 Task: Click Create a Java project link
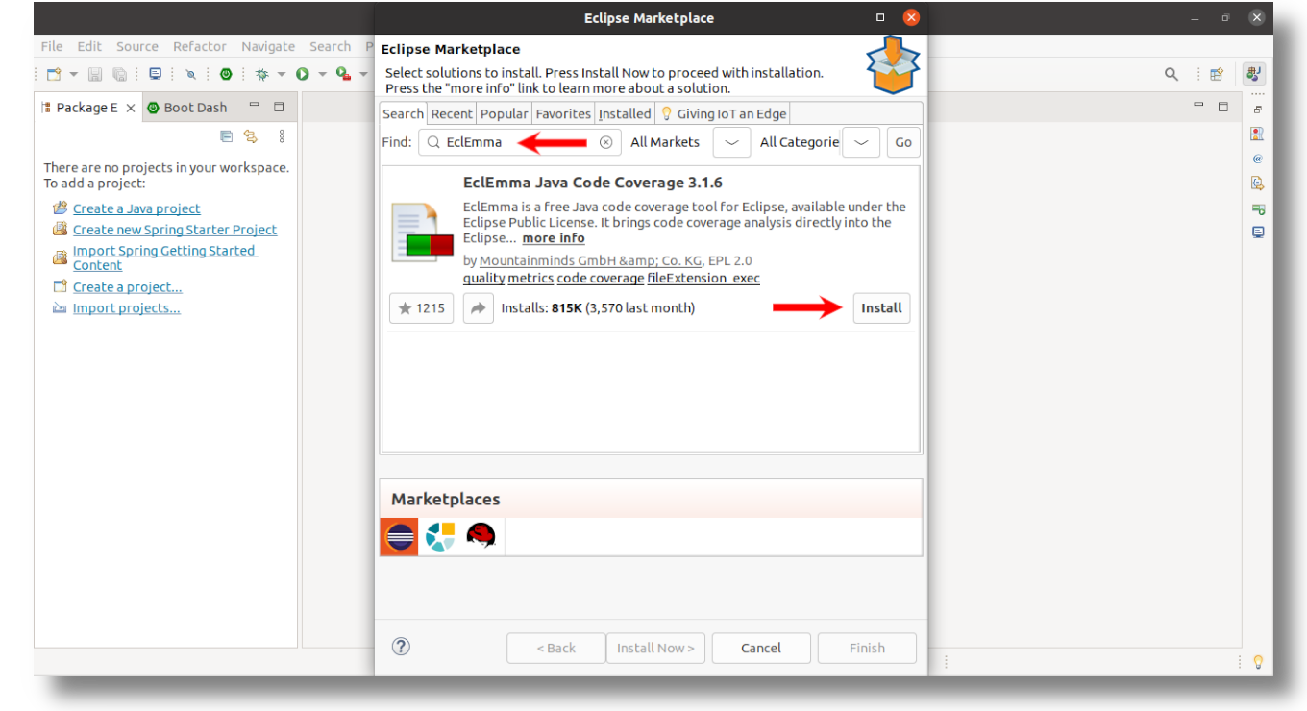(136, 208)
